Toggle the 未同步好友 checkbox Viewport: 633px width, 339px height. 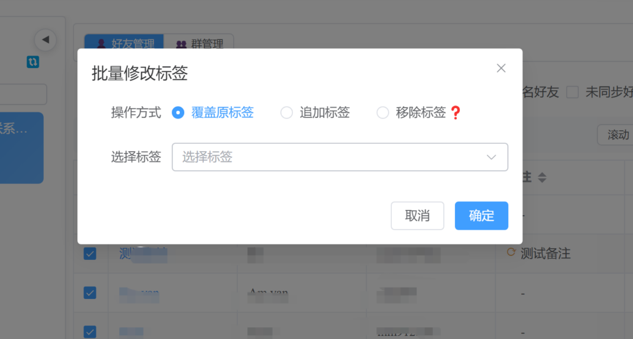572,93
